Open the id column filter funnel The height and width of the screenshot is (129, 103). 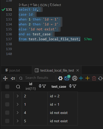click(x=44, y=86)
